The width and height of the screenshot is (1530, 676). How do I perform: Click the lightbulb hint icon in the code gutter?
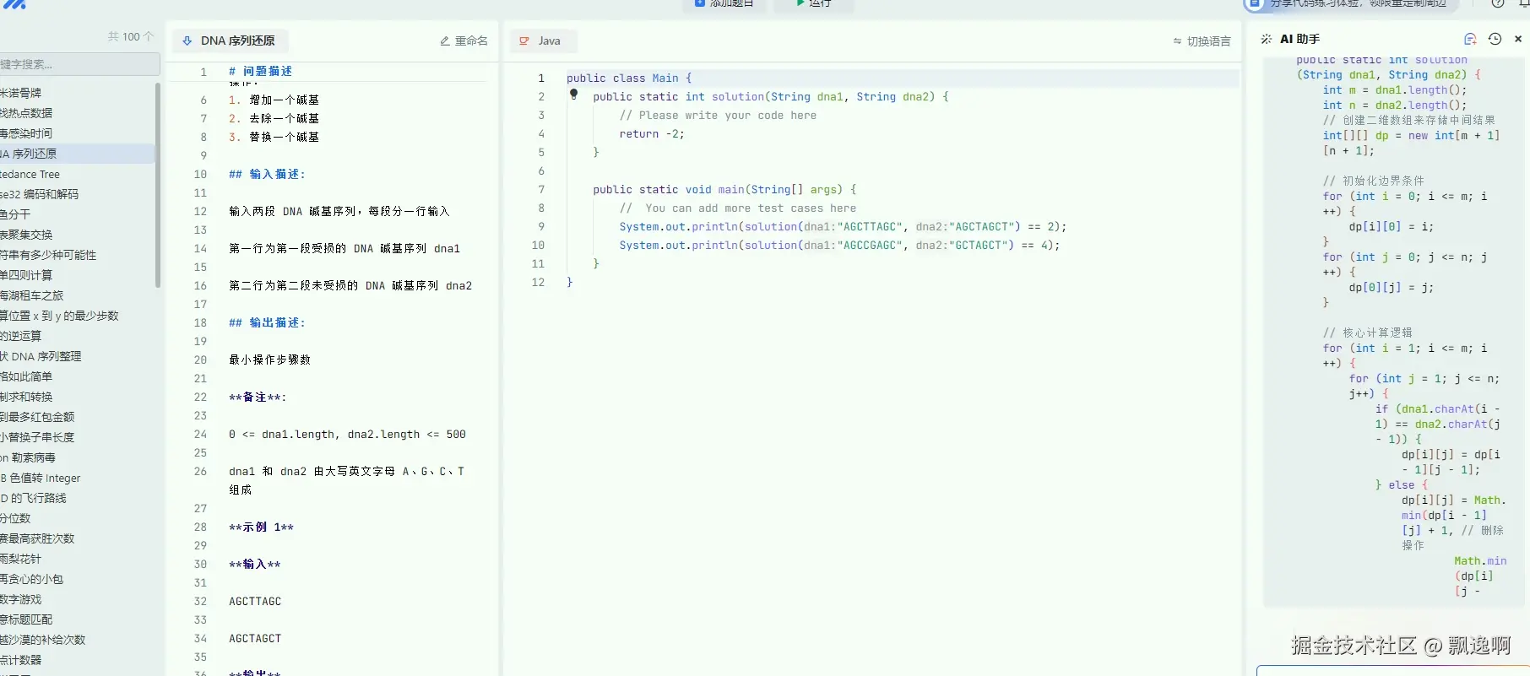[573, 95]
